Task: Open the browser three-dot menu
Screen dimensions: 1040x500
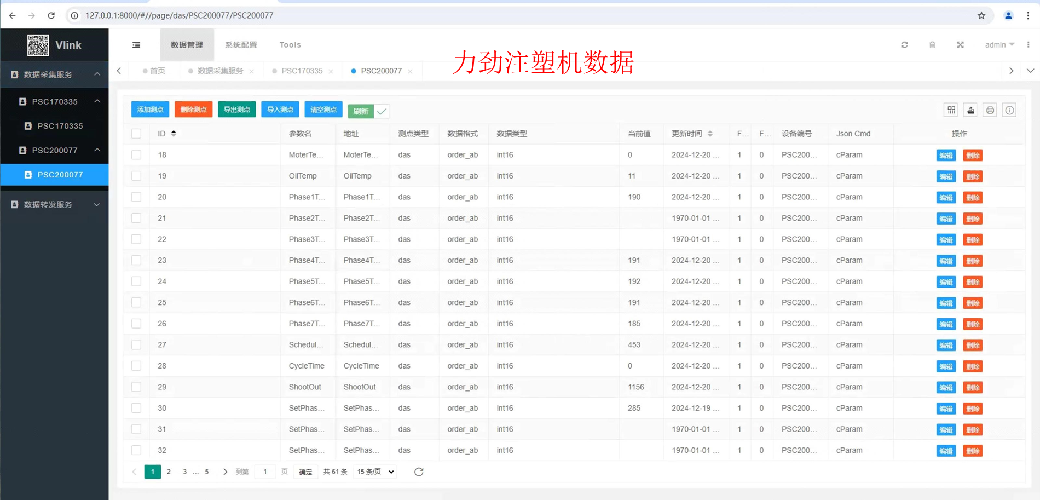Action: click(1028, 15)
